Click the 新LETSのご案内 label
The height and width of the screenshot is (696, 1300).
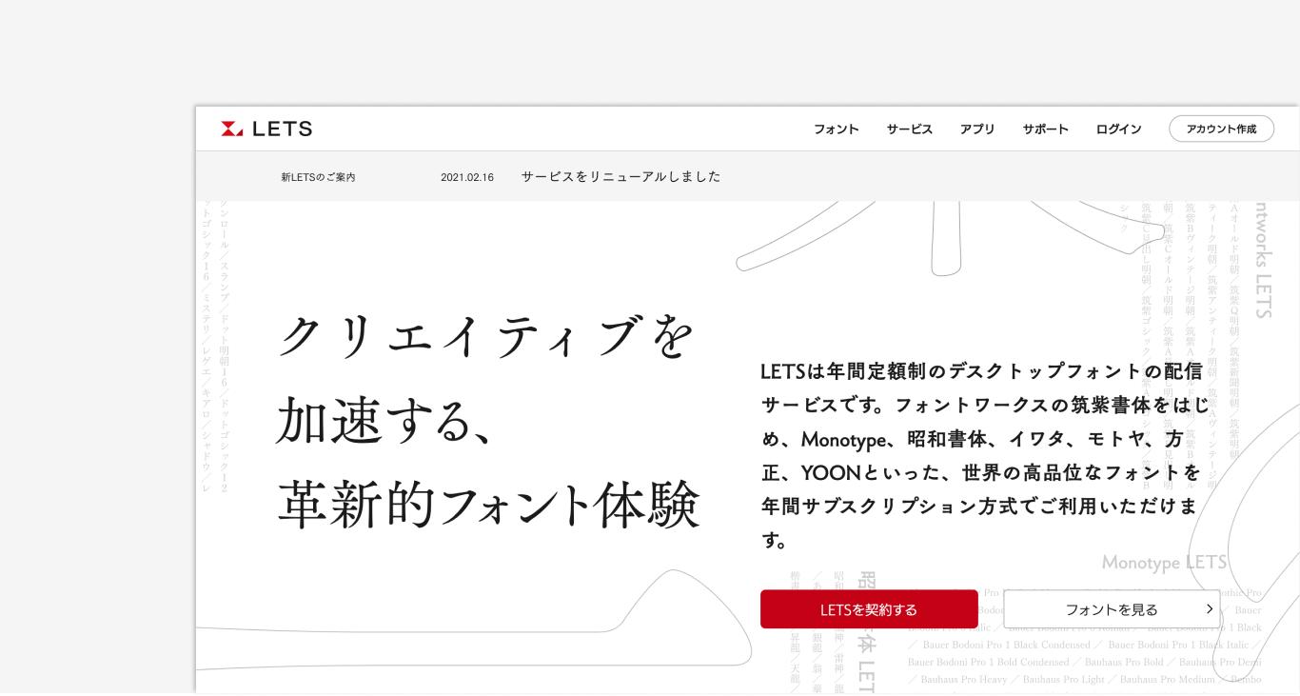318,176
